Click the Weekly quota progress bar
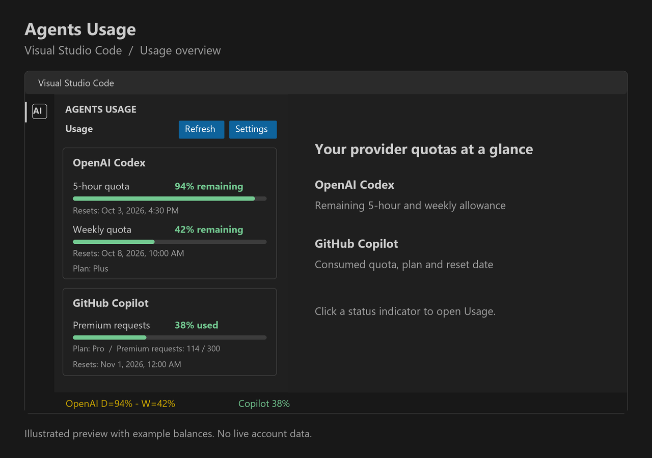This screenshot has width=652, height=458. pos(170,242)
